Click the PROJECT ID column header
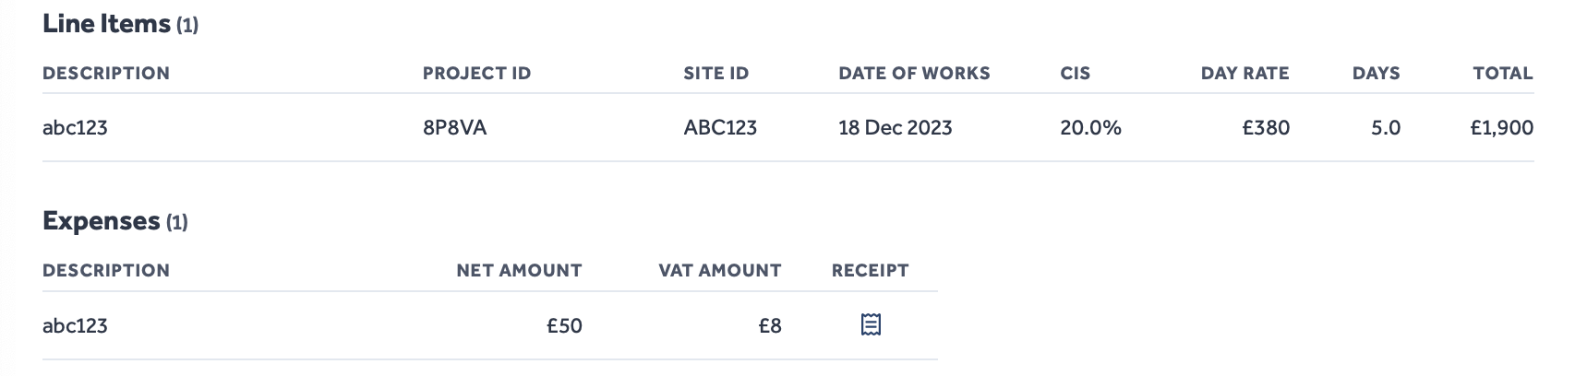The height and width of the screenshot is (376, 1575). 476,74
